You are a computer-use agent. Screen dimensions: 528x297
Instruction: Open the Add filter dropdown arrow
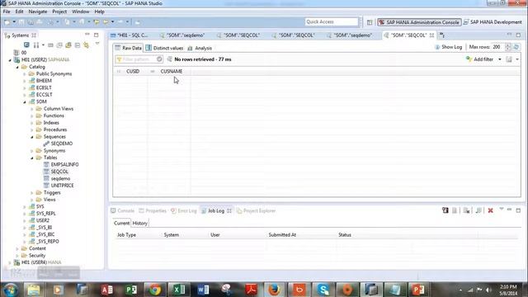[500, 59]
